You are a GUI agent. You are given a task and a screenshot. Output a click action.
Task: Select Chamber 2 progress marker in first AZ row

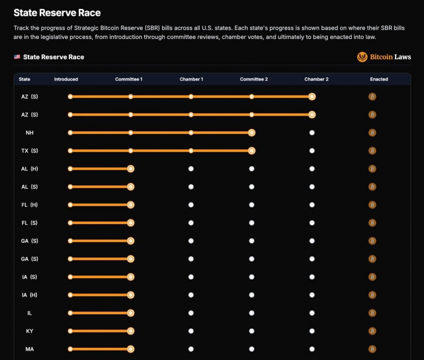[x=312, y=96]
